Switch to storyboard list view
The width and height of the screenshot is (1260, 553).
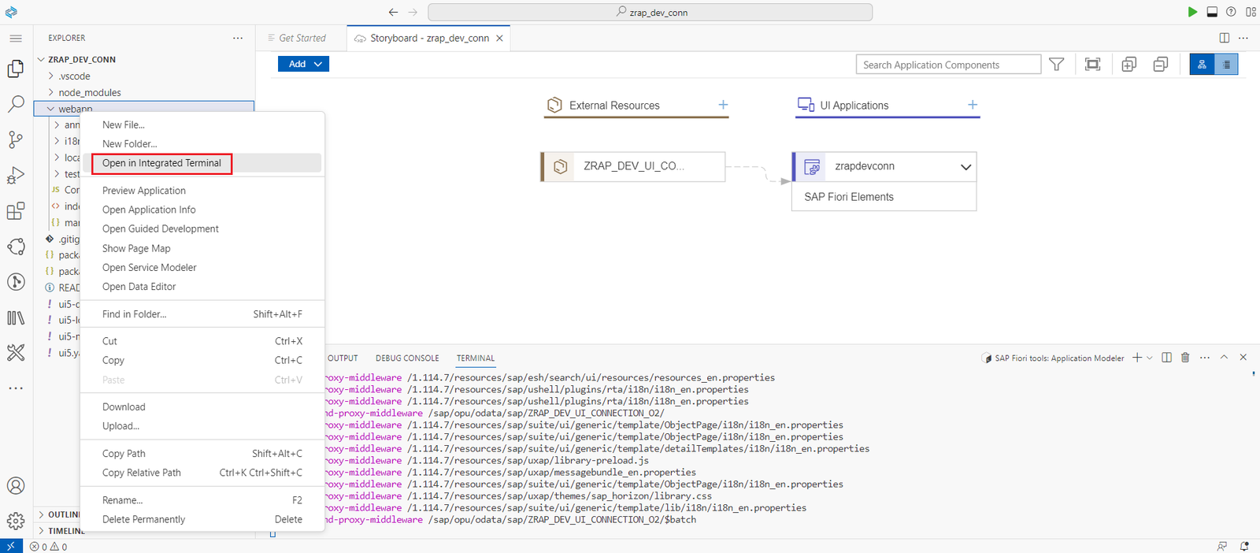pyautogui.click(x=1226, y=65)
